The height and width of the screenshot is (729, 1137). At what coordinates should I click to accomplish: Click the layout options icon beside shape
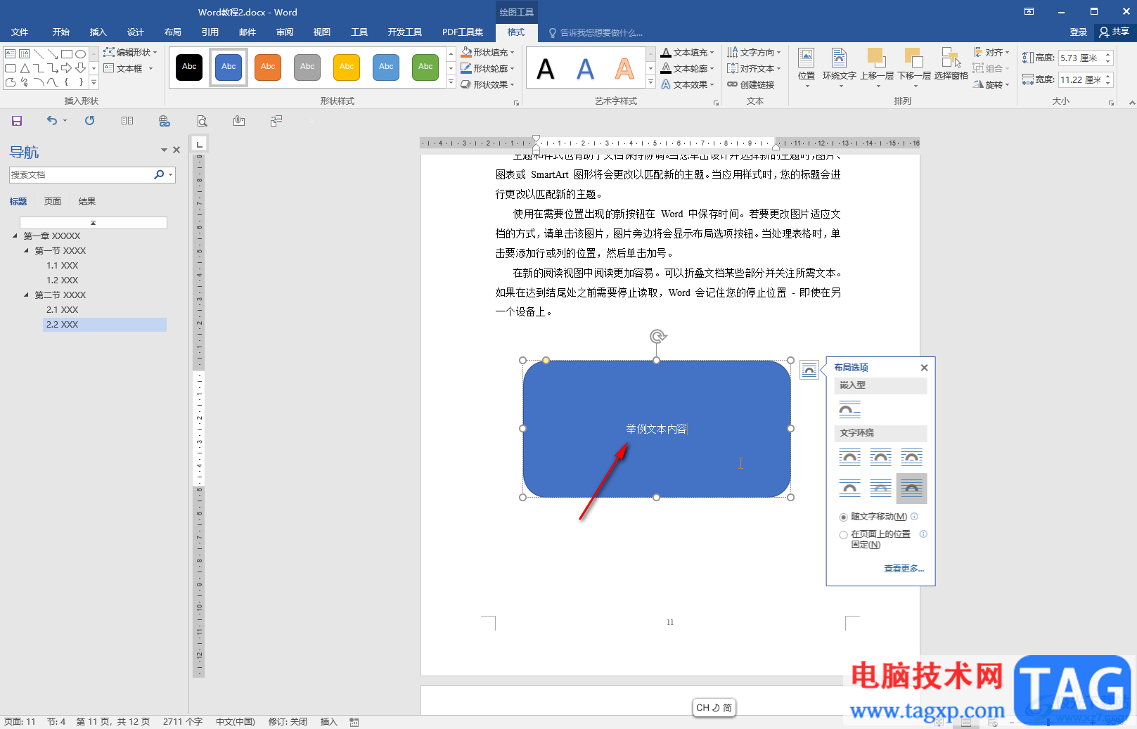809,369
